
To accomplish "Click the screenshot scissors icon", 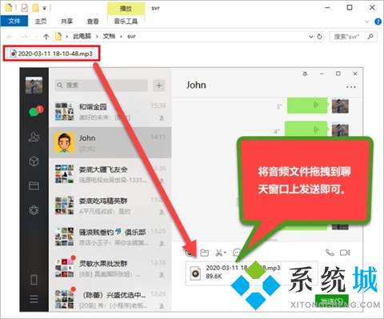I will pyautogui.click(x=219, y=253).
